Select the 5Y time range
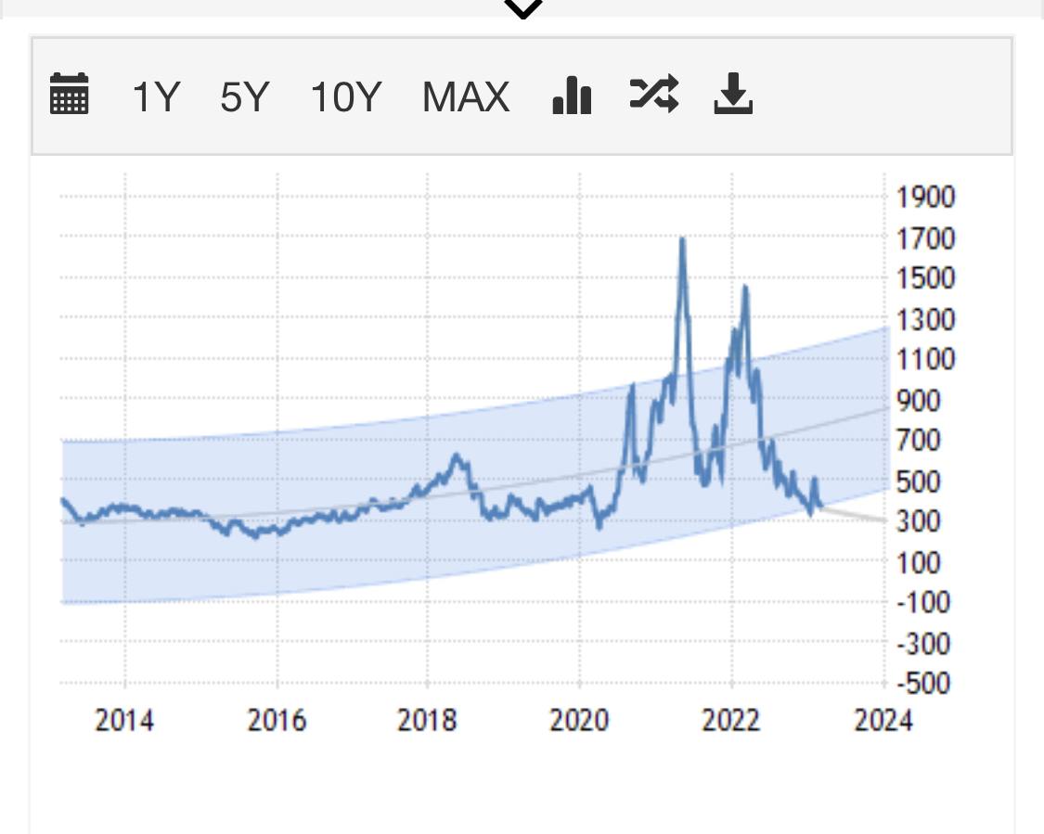 coord(244,97)
